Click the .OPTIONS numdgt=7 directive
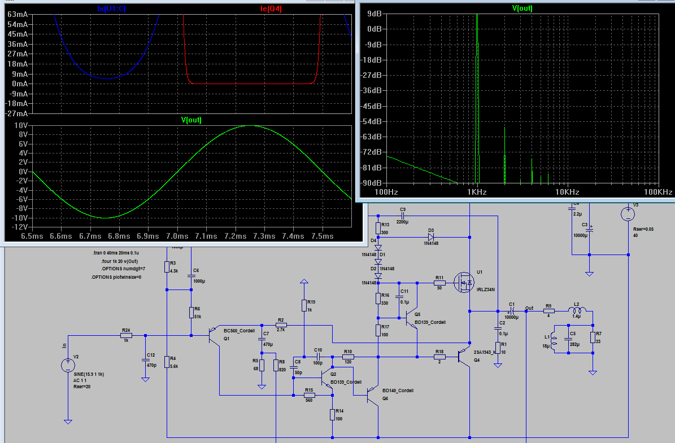This screenshot has width=675, height=443. click(123, 269)
